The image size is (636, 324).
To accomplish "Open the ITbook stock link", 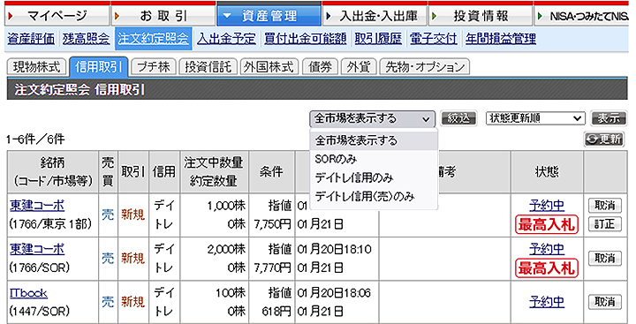I will click(x=28, y=293).
